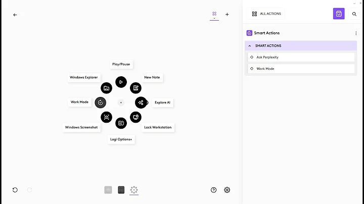Click the Work Mode ring icon
364x204 pixels.
click(x=100, y=103)
